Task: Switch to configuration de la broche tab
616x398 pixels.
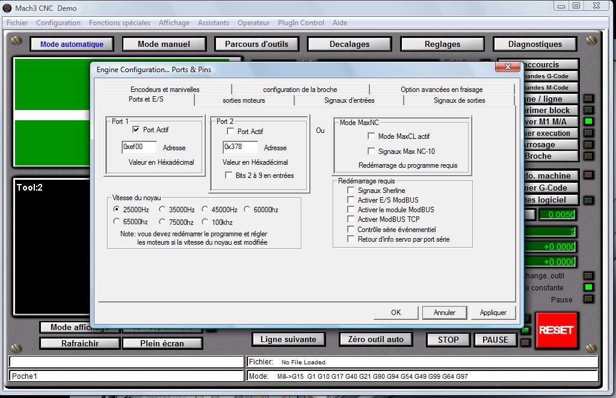Action: 300,90
